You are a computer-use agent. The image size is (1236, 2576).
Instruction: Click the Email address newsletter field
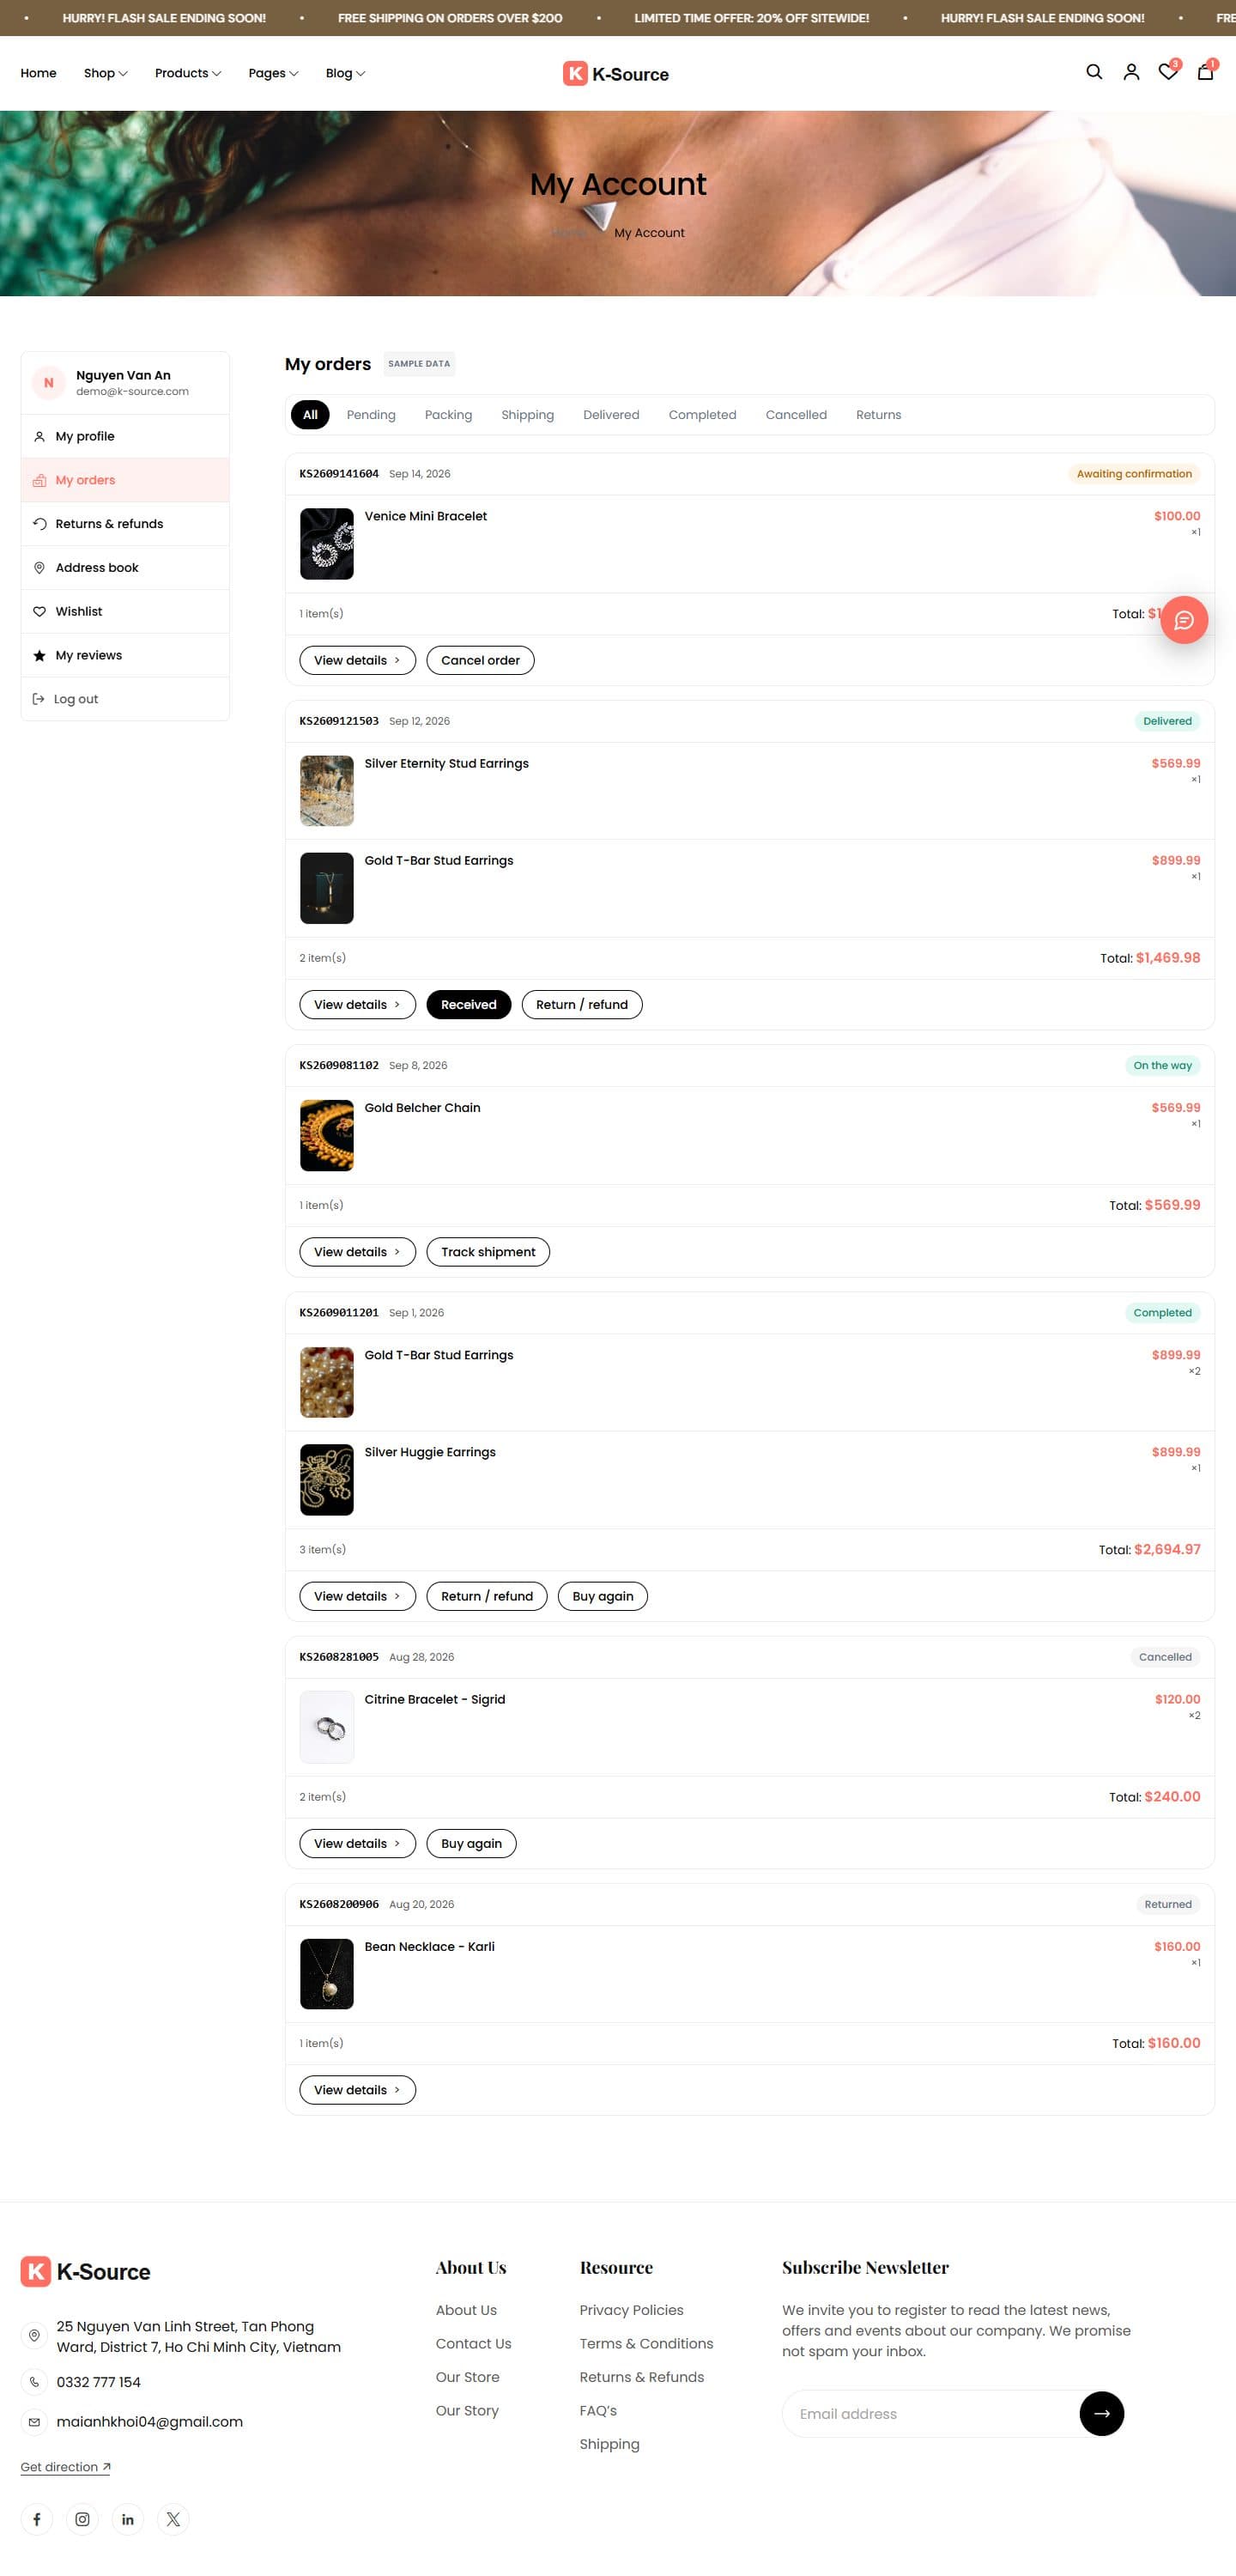coord(930,2413)
